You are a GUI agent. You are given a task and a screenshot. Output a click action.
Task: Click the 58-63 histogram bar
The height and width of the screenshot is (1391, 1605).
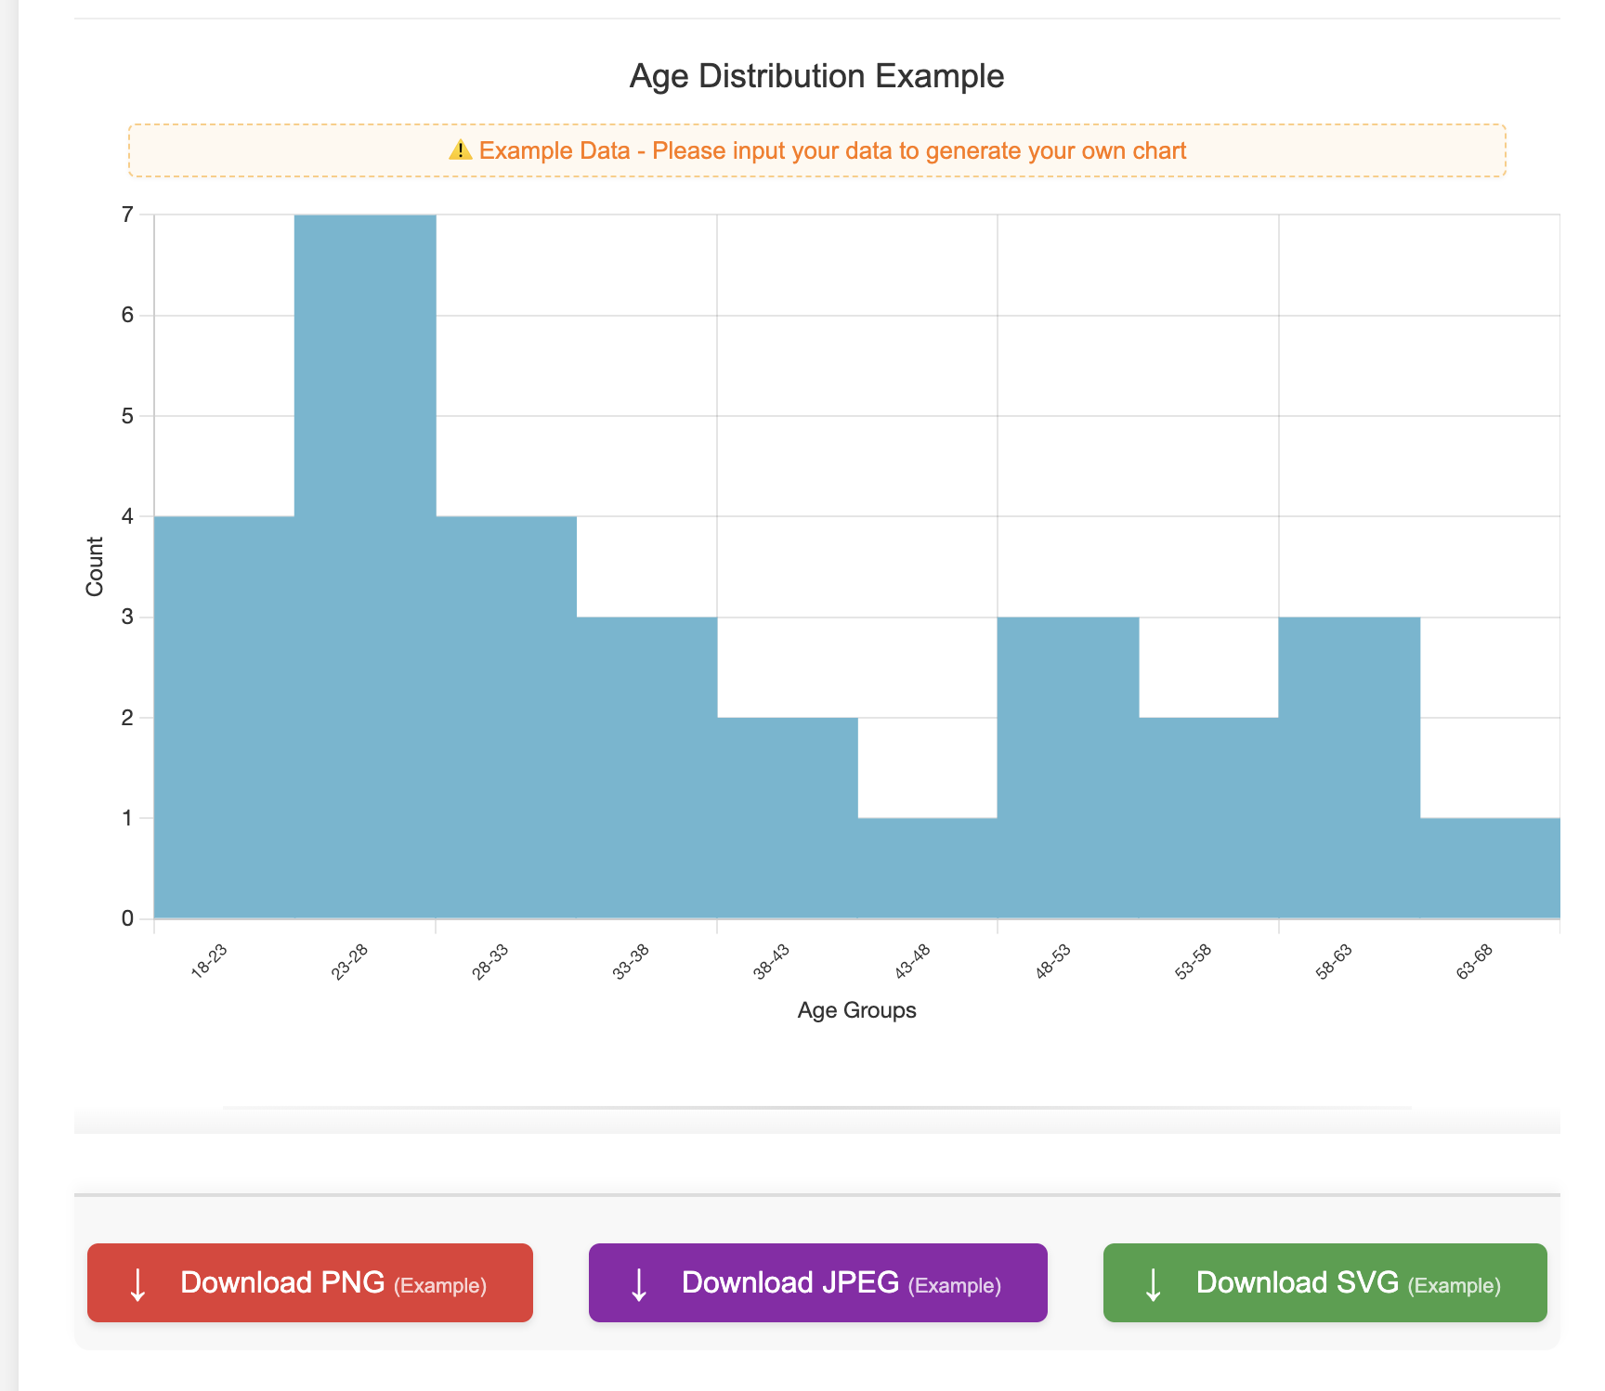click(1349, 767)
